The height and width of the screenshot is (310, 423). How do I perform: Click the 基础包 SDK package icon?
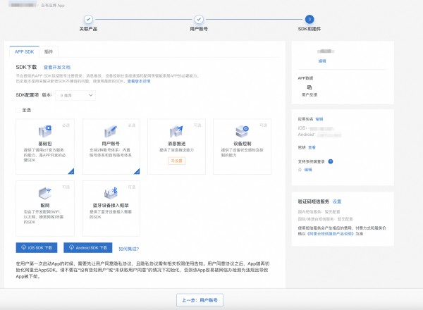coord(45,131)
